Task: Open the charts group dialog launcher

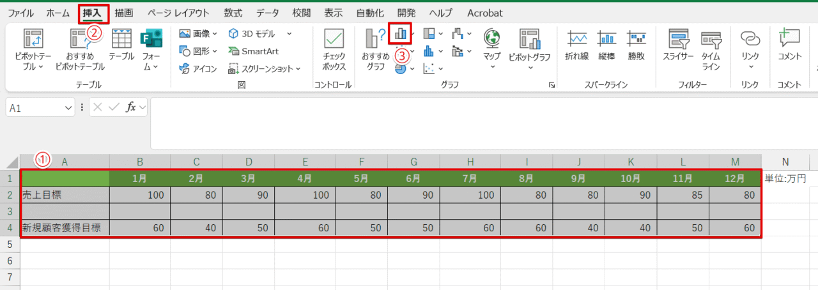Action: click(551, 84)
